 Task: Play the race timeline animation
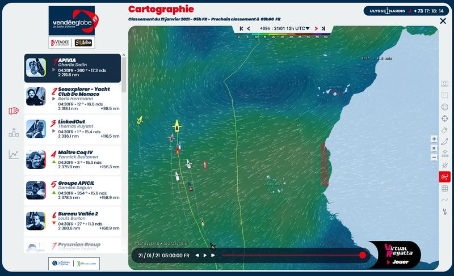coord(205,255)
